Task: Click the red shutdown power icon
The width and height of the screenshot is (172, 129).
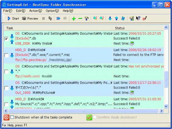Action: 6,117
